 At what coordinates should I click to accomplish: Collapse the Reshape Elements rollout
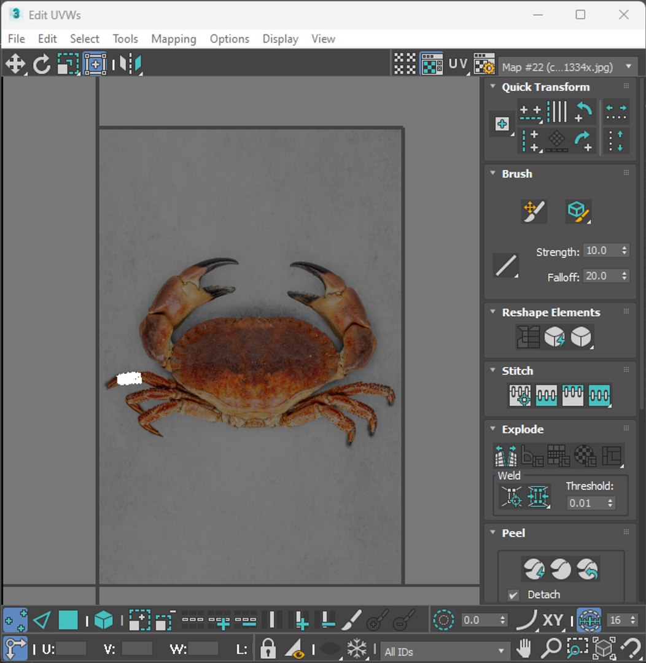click(x=492, y=312)
